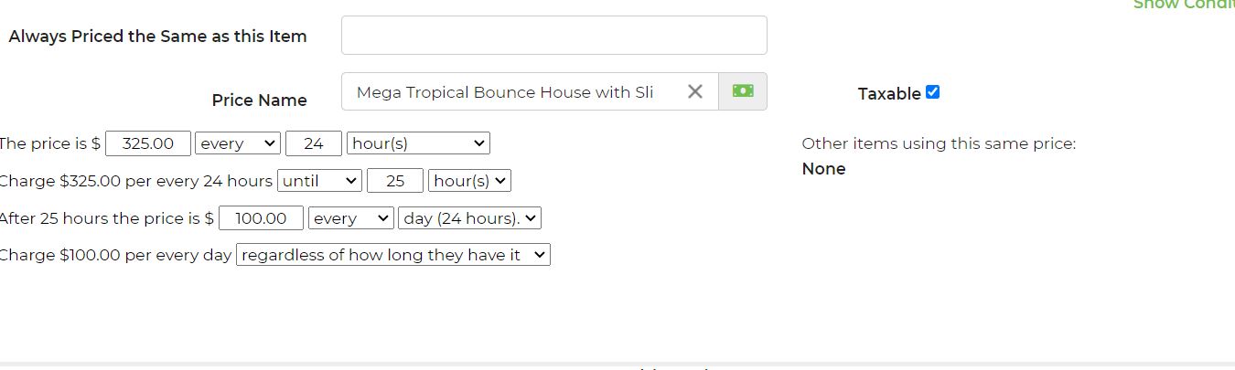Open the 'every' dropdown beside 325.00 price

[238, 143]
